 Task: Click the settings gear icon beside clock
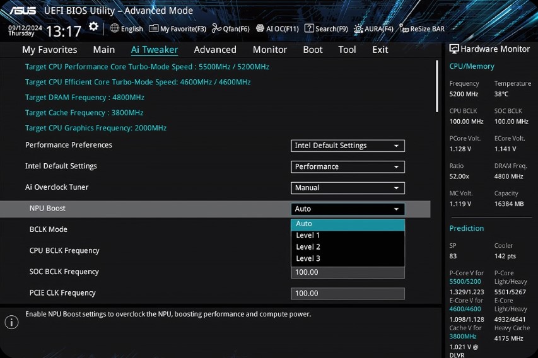coord(93,26)
